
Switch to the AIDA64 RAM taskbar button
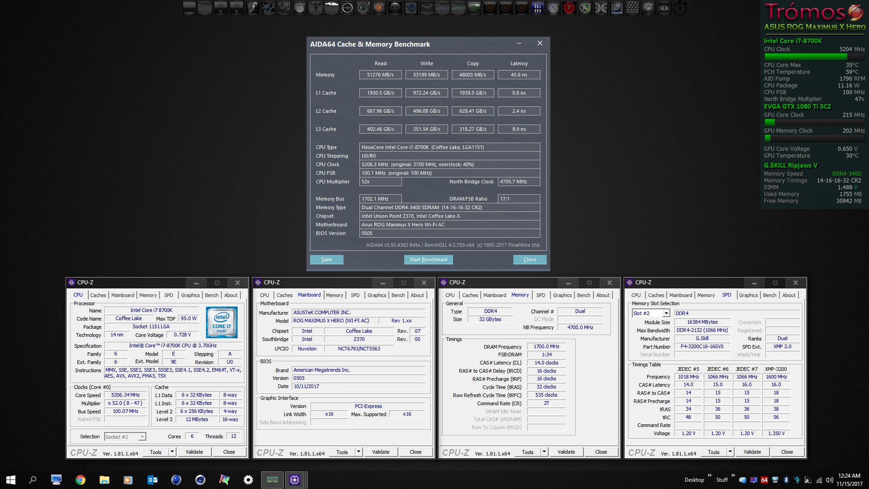[272, 480]
